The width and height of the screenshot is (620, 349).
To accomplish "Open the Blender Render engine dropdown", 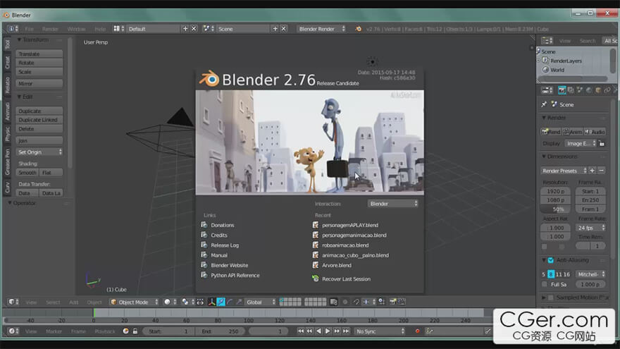I will (x=322, y=29).
